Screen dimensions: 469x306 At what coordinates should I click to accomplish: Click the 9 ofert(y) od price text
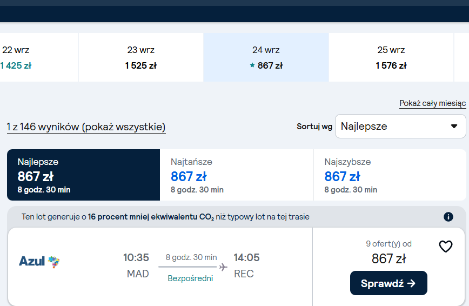[388, 244]
